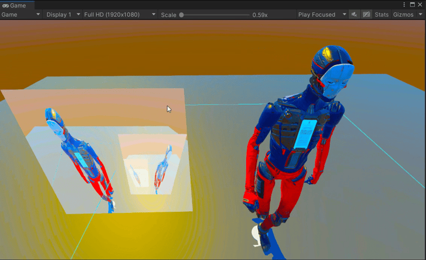Toggle Unity shortcuts icon in Game toolbar
426x260 pixels.
(366, 15)
